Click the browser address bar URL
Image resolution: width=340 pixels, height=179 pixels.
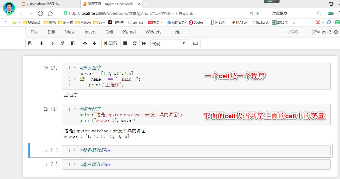tap(131, 13)
